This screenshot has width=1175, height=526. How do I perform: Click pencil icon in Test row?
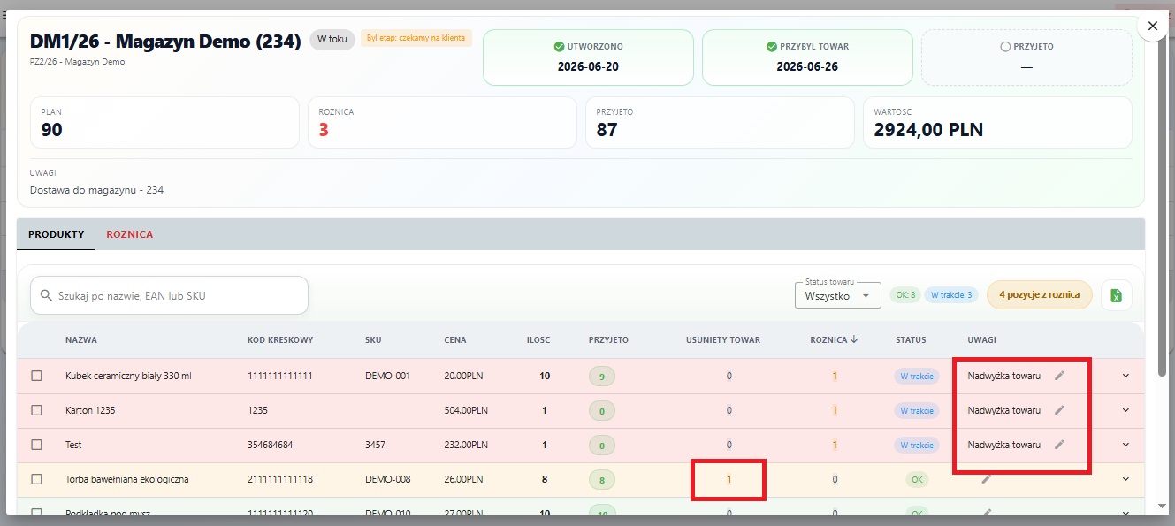tap(1059, 445)
